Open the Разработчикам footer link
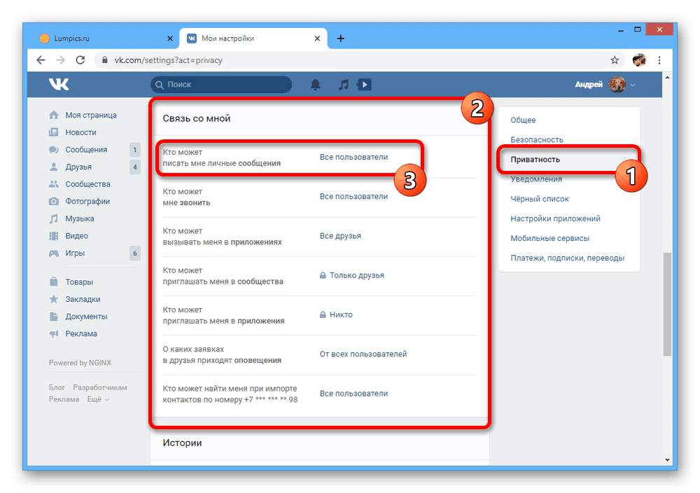 coord(100,387)
